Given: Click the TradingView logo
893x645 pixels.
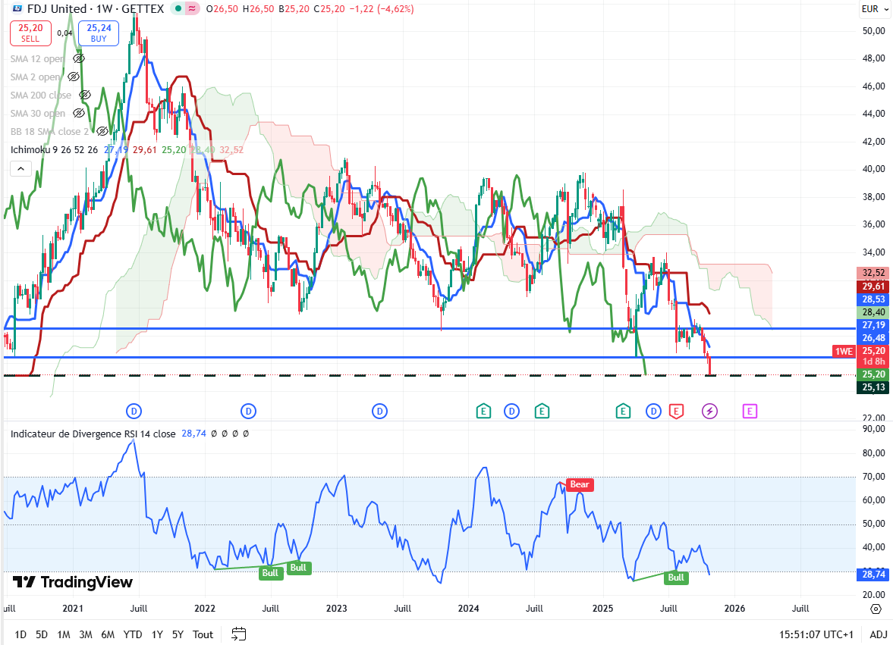Looking at the screenshot, I should click(x=73, y=582).
